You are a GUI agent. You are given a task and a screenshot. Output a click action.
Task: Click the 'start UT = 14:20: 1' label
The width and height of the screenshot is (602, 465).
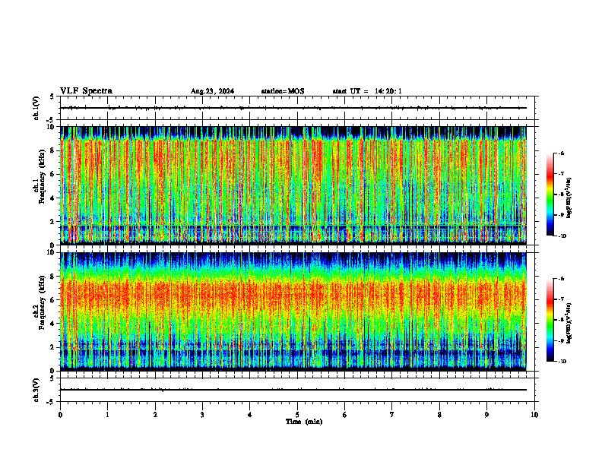[x=367, y=91]
